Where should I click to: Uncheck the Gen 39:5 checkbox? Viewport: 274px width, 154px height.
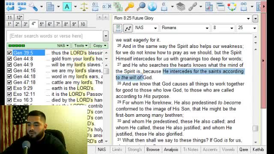[9, 53]
